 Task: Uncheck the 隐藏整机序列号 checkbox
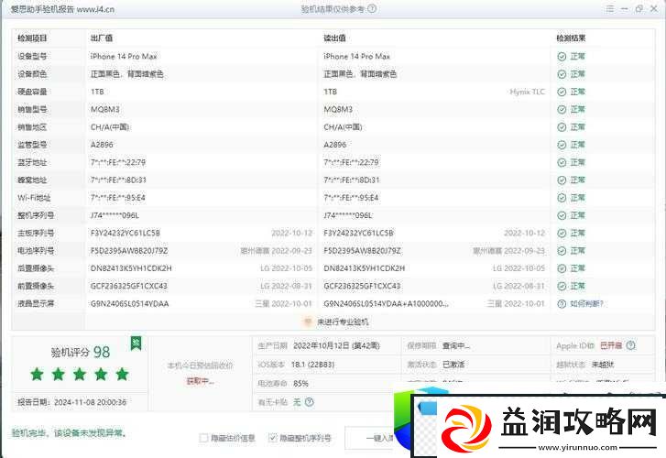273,438
